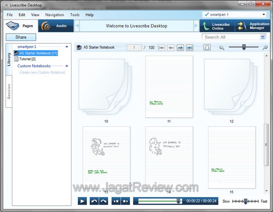This screenshot has width=273, height=212.
Task: Switch to the Session side tab
Action: [9, 91]
